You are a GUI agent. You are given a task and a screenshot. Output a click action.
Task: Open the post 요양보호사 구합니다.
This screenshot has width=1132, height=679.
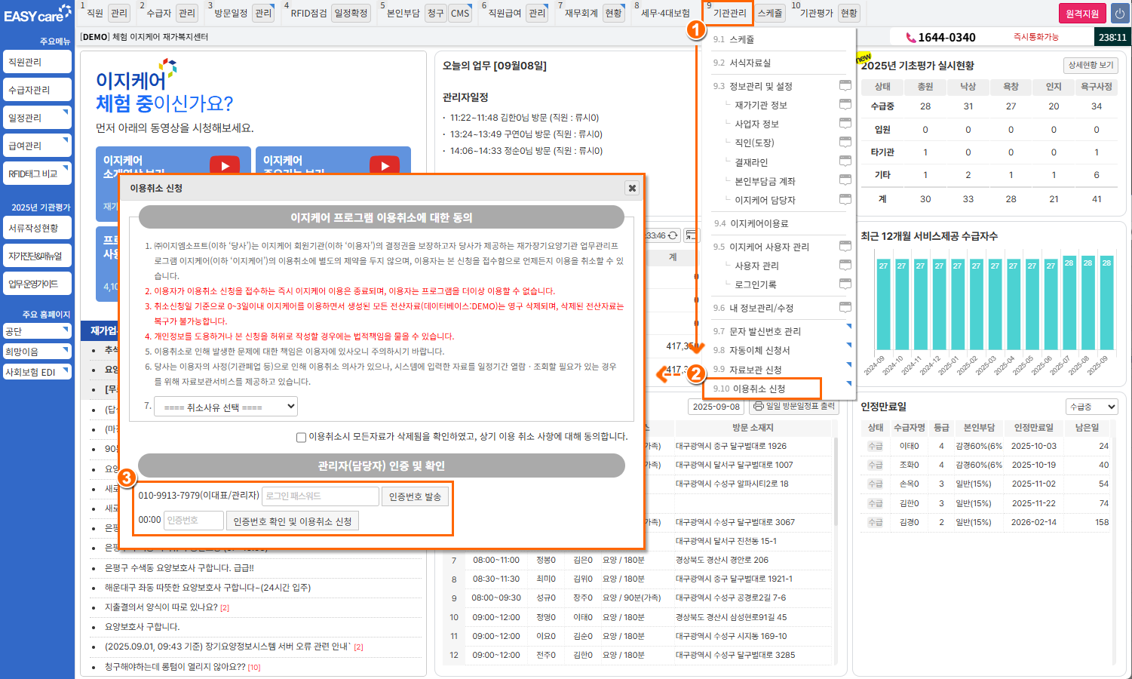tap(142, 627)
